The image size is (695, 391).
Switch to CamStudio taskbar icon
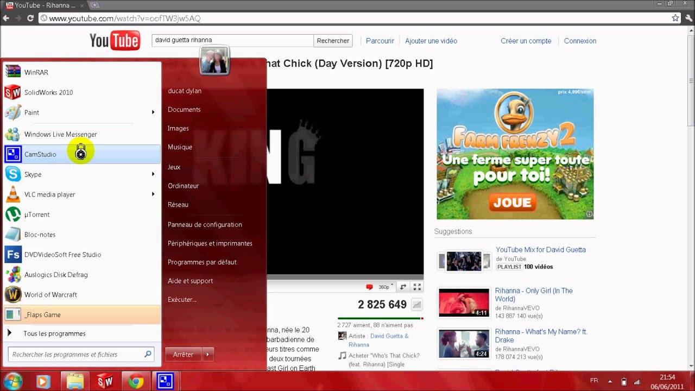coord(165,381)
